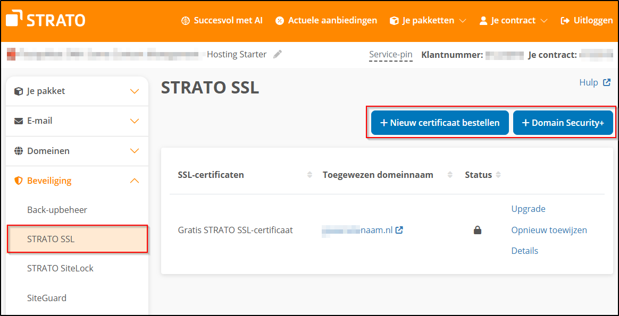Open the Upgrade link for the SSL certificate
The image size is (619, 316).
point(528,209)
